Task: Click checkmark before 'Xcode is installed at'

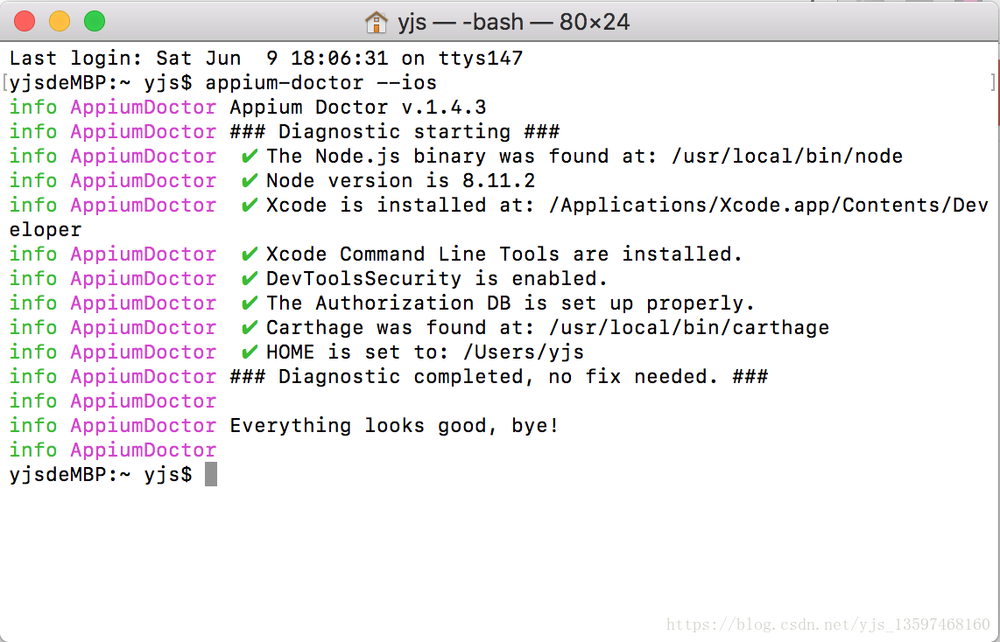Action: (250, 206)
